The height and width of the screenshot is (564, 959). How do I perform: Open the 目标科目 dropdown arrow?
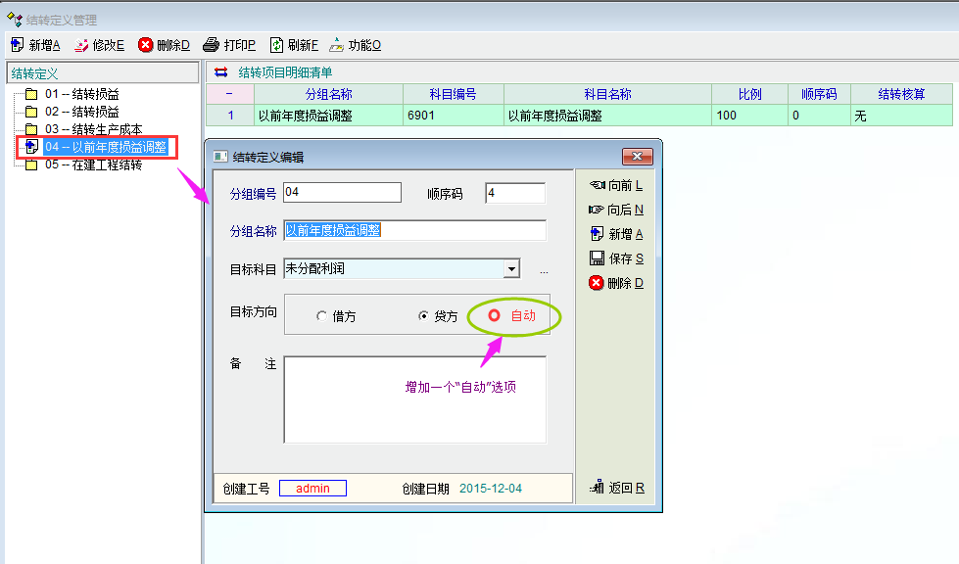tap(511, 269)
